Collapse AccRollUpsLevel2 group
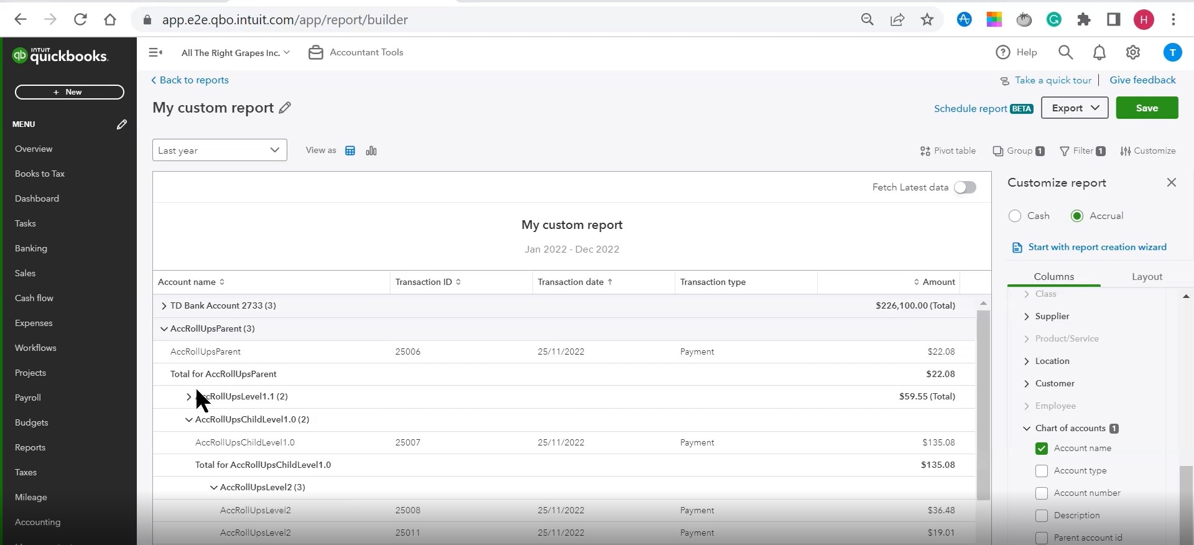 [213, 487]
